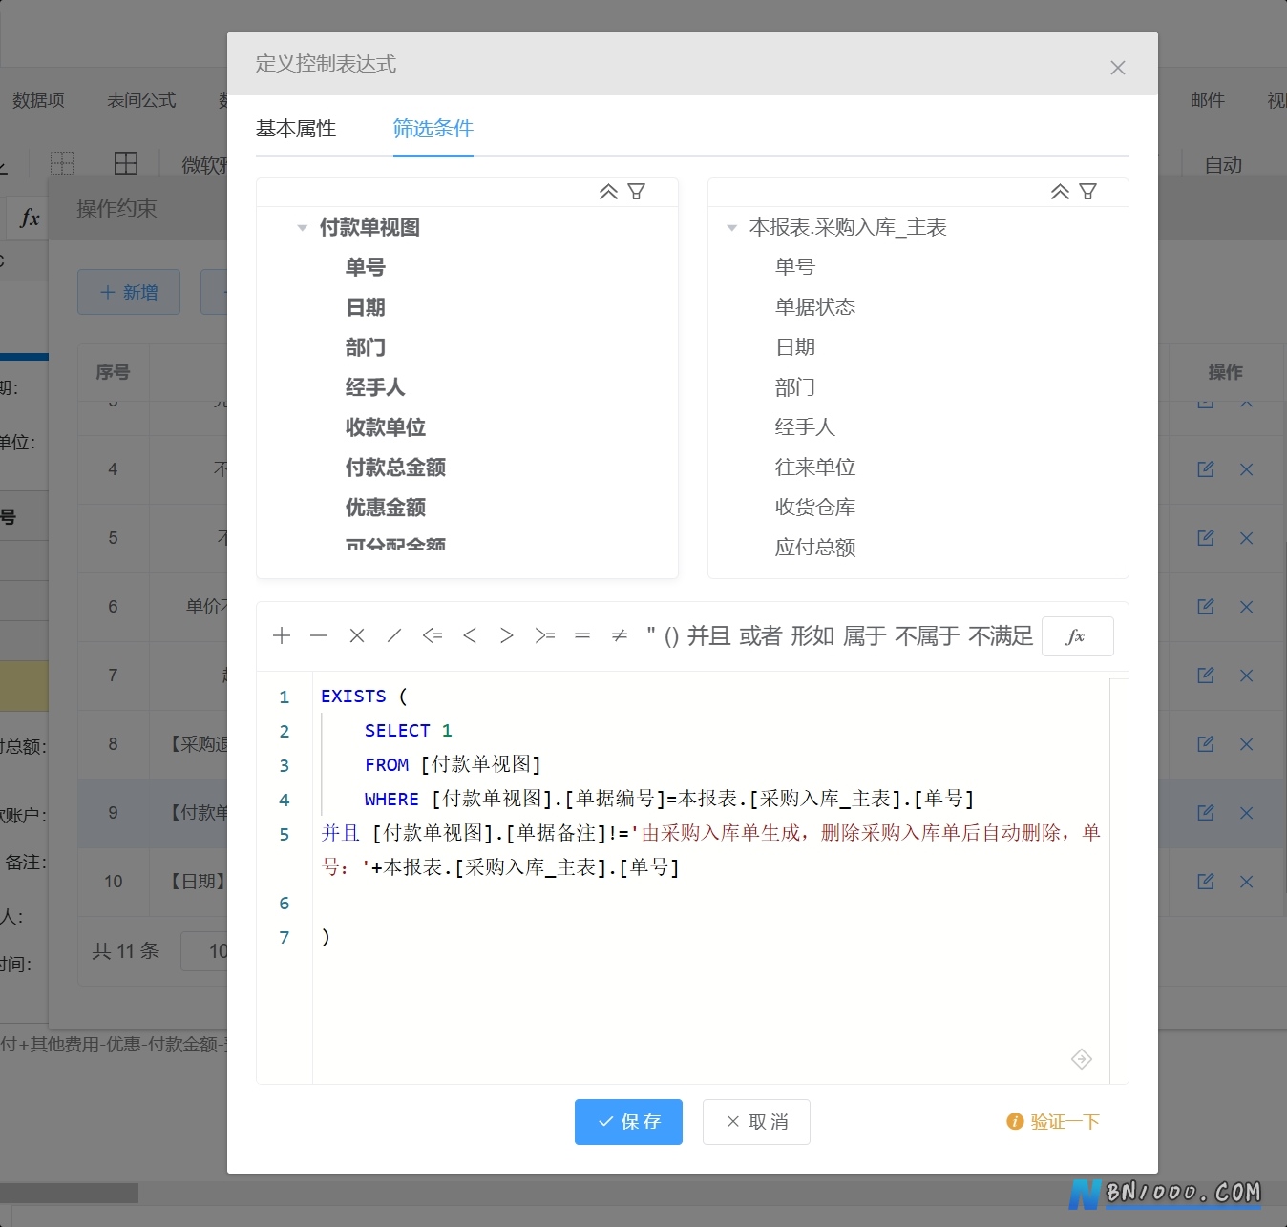Select 优惠金额 field
The width and height of the screenshot is (1287, 1227).
pos(386,508)
